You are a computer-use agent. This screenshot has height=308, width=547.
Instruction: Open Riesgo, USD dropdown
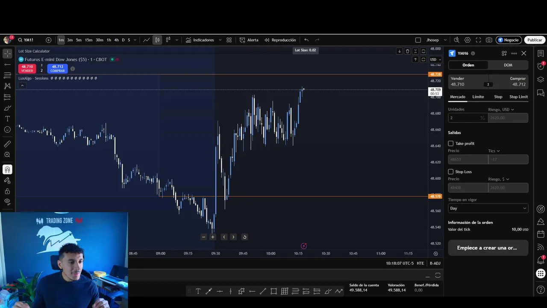(x=501, y=110)
